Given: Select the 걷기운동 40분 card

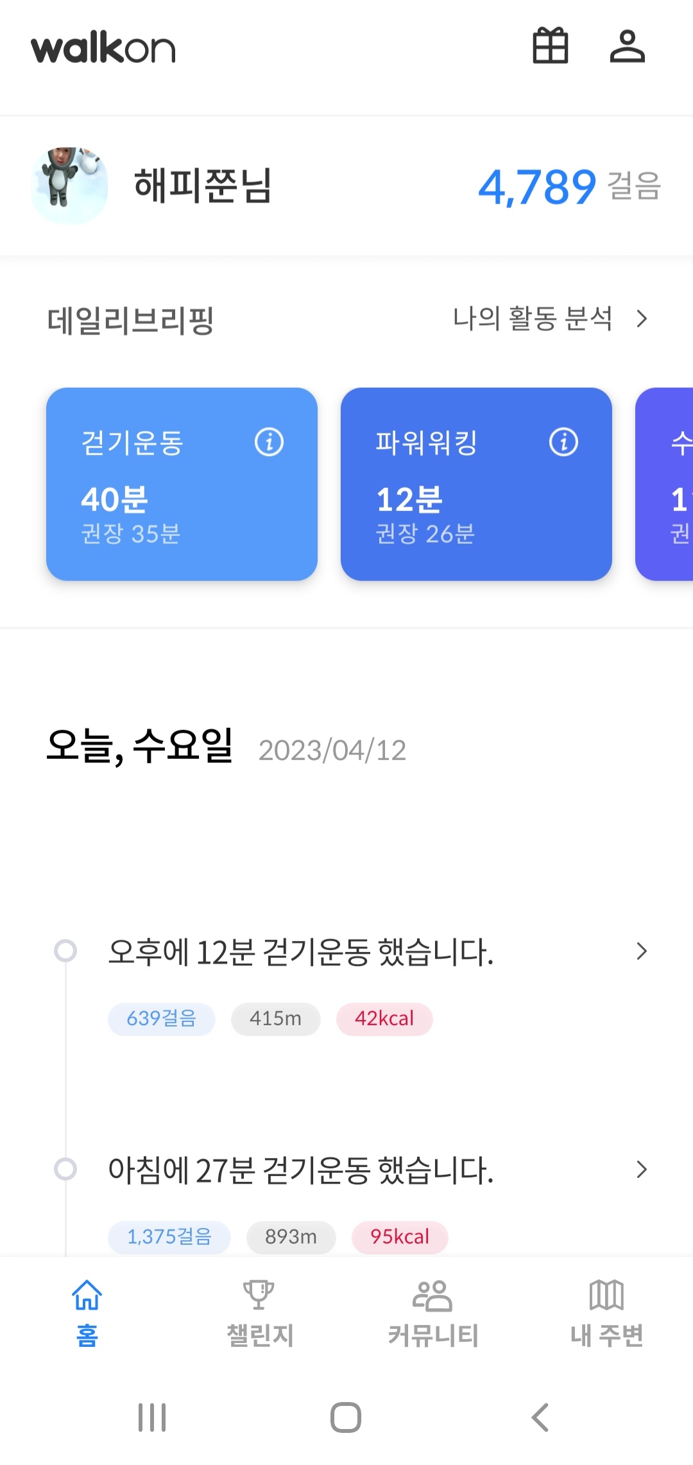Looking at the screenshot, I should click(x=182, y=484).
